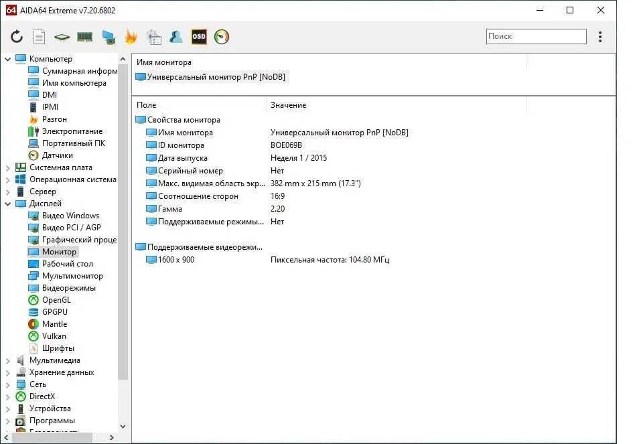Expand the Сеть tree node
The image size is (643, 444).
(7, 384)
